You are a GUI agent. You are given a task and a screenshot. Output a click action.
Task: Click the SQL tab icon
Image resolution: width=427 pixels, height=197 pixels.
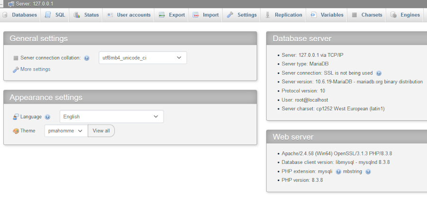point(48,15)
